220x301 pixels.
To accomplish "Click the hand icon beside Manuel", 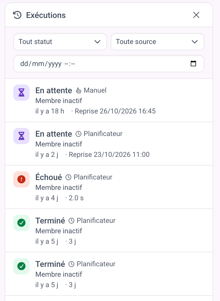I will [78, 90].
